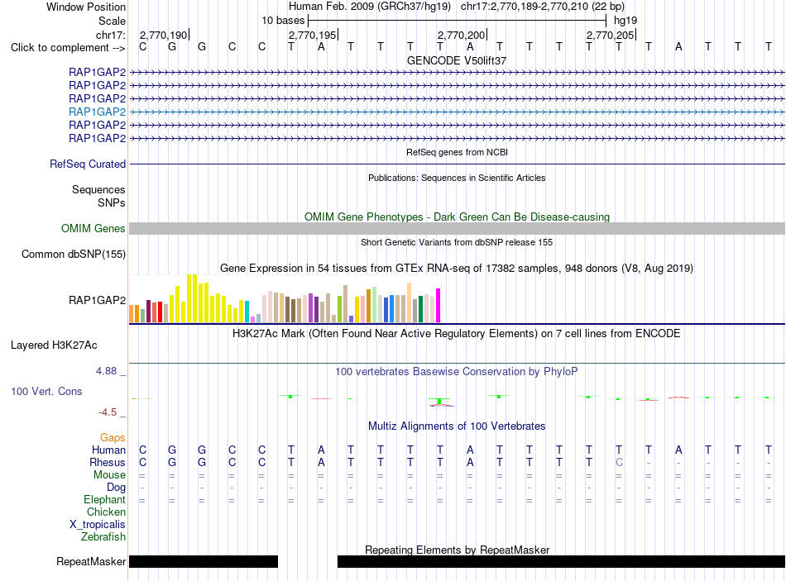Click the Dog species label
This screenshot has width=786, height=581.
(x=117, y=488)
